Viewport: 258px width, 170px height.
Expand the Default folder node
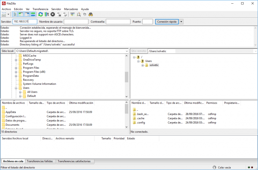(20, 96)
